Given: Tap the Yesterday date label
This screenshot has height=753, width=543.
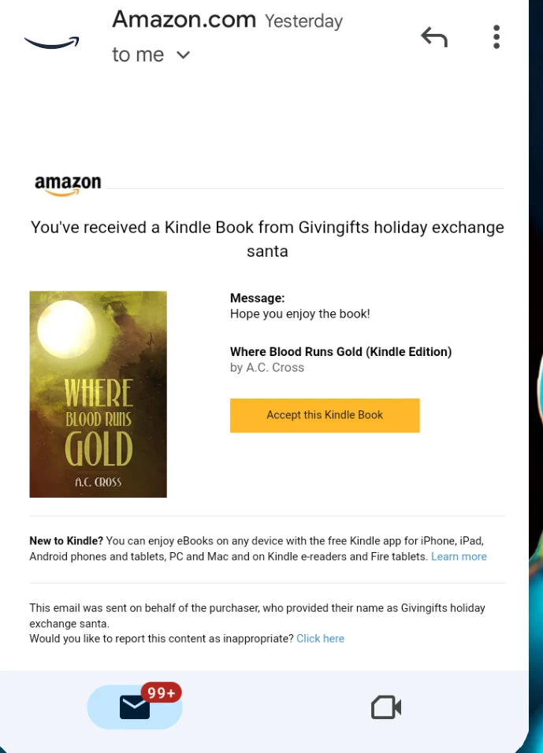Looking at the screenshot, I should point(303,21).
